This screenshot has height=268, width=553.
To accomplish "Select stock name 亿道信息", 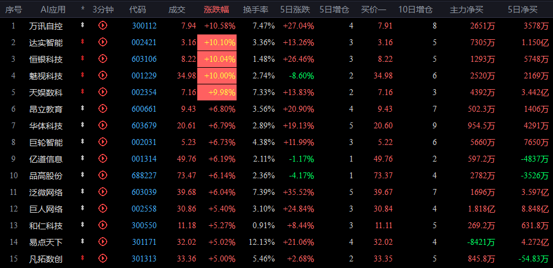I will click(46, 159).
